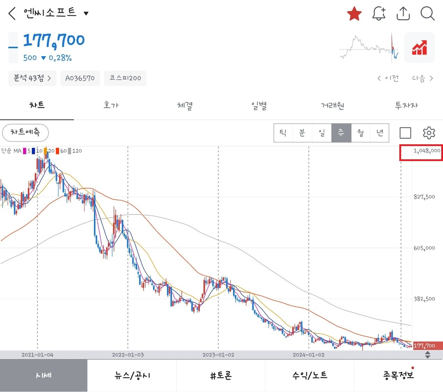Tap the 코스피200 index tag
Screen dimensions: 443x392
125,78
